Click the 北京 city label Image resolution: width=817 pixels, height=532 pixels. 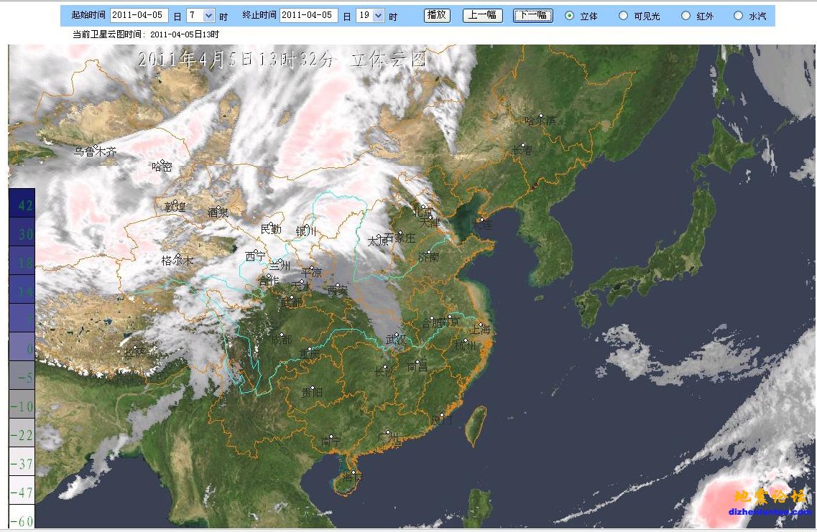click(x=423, y=211)
